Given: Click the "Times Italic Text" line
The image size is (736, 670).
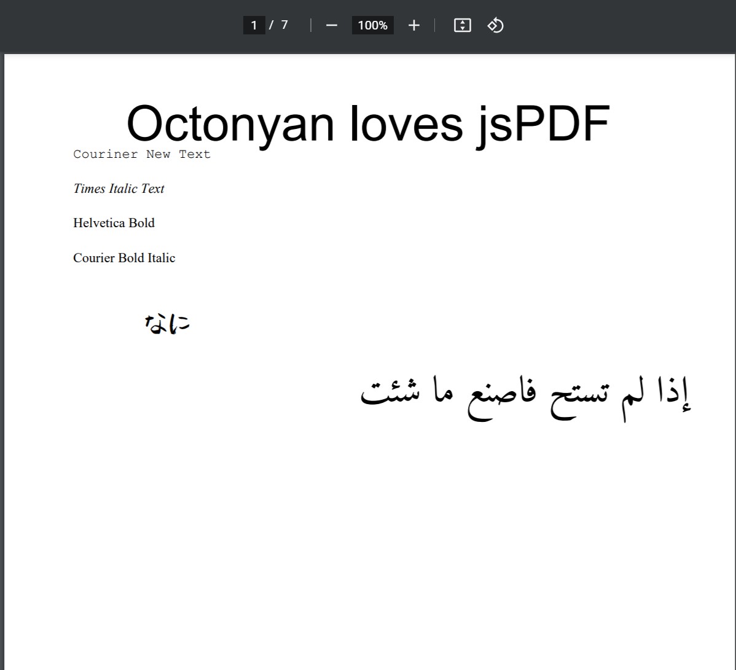Looking at the screenshot, I should [119, 189].
